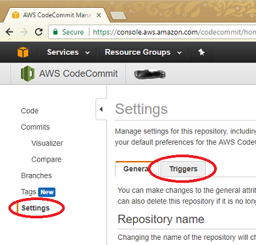Close the AWS CodeCommit browser tab

[99, 15]
